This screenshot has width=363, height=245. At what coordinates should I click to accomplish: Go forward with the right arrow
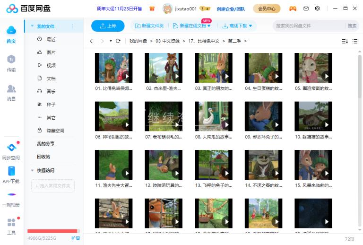coord(102,41)
